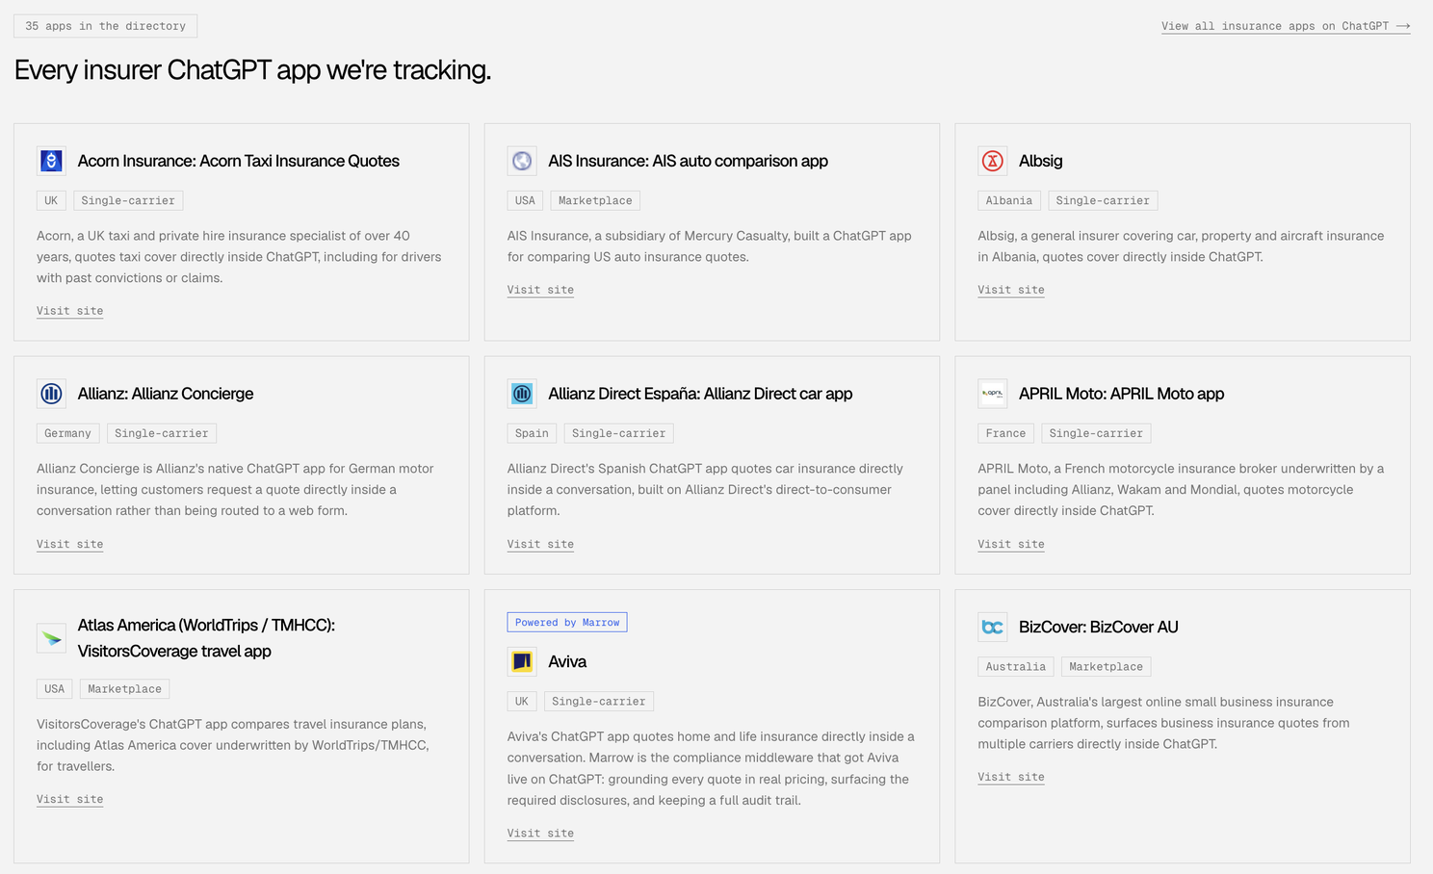Click Single-carrier tag on APRIL Moto card
The image size is (1433, 874).
[1096, 433]
